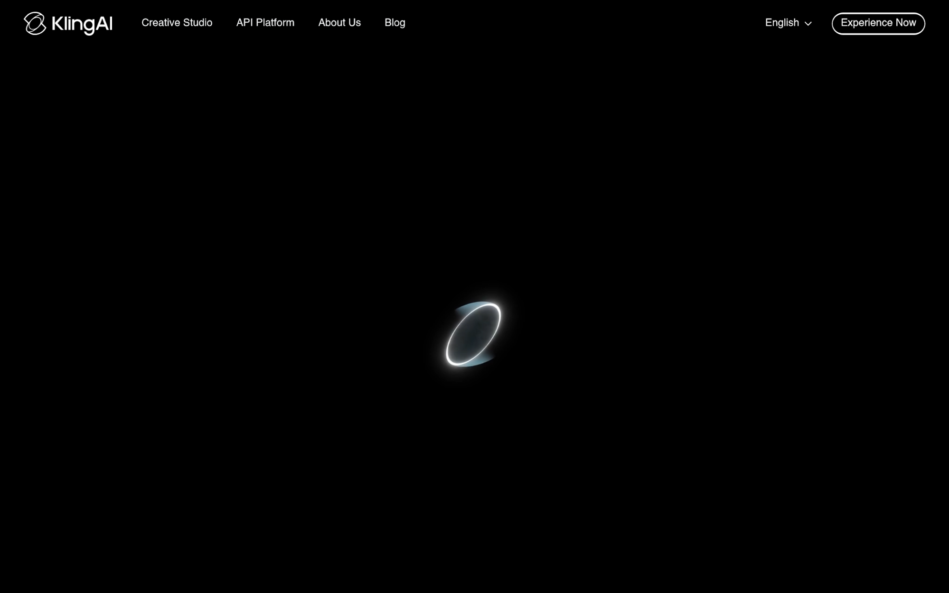Select the word English in the header

[x=781, y=23]
